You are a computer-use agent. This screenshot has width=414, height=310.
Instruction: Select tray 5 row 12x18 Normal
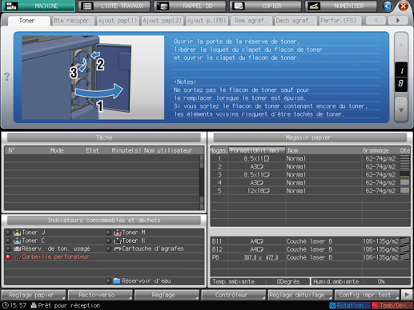[x=310, y=191]
